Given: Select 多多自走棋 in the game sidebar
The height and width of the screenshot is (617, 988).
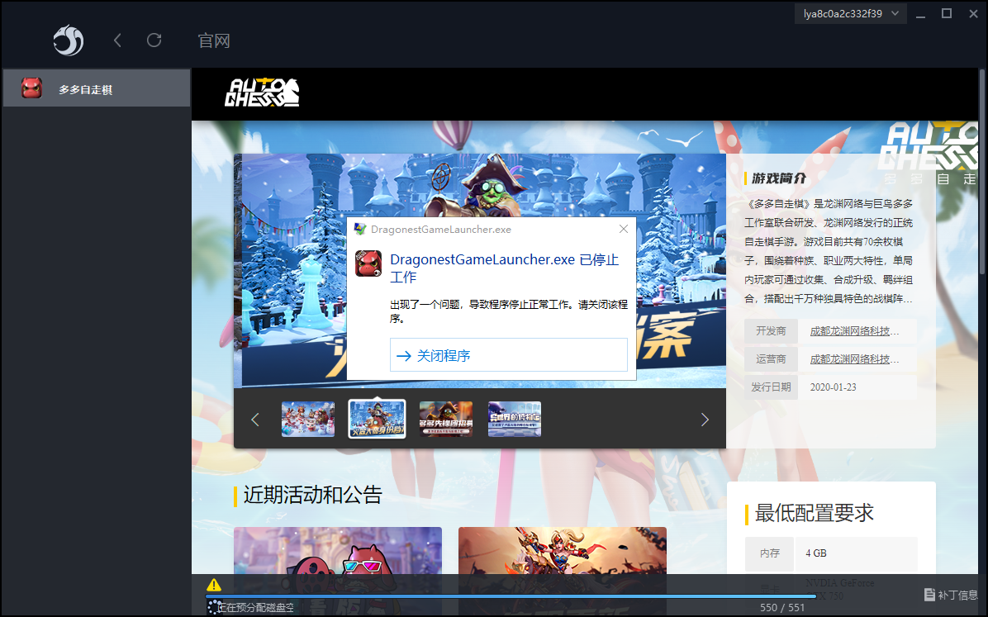Looking at the screenshot, I should click(97, 88).
